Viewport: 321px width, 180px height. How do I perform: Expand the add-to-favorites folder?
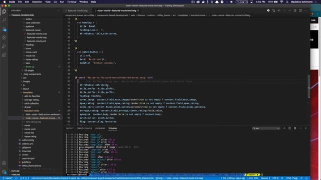(32, 96)
